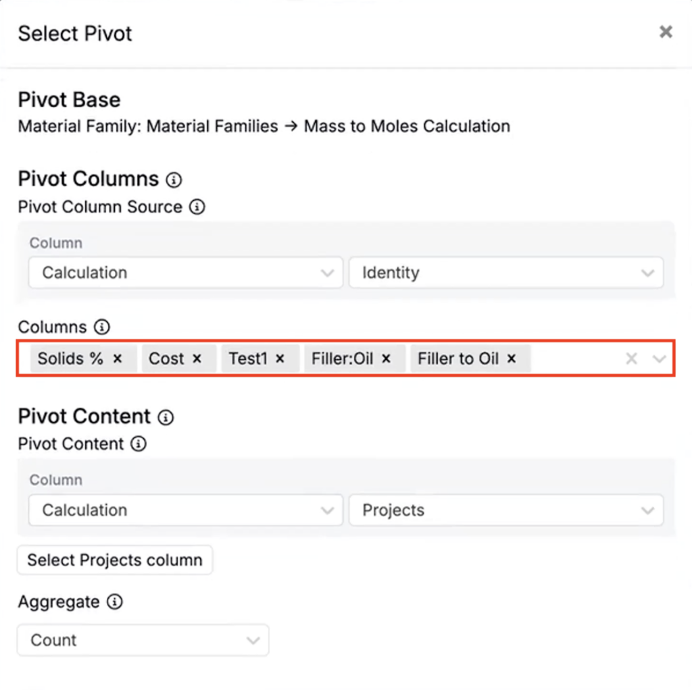The height and width of the screenshot is (690, 692).
Task: Remove the Filler to Oil tag
Action: click(x=512, y=359)
